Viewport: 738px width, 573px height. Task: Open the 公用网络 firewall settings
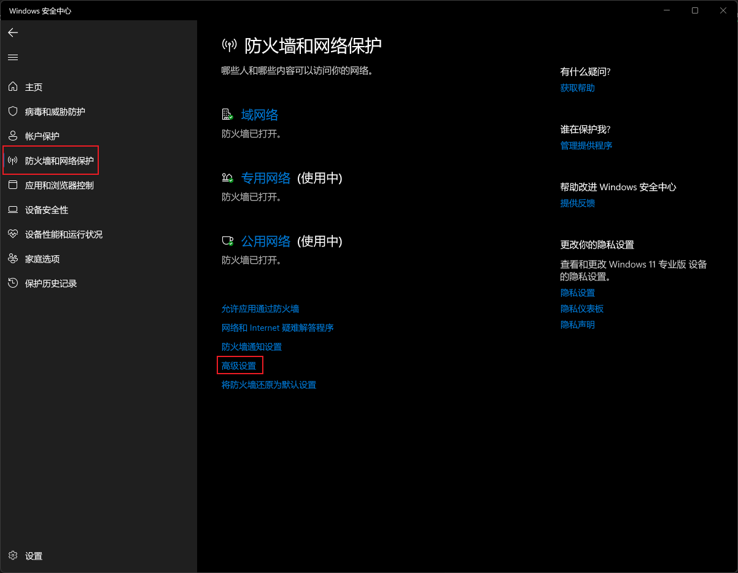[x=266, y=241]
